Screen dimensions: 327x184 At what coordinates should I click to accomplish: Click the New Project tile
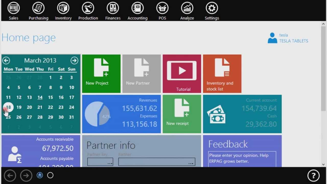(101, 74)
